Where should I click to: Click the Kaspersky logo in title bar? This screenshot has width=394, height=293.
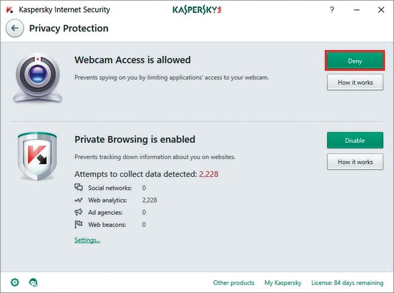[196, 10]
